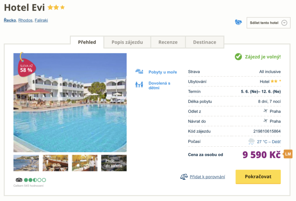Click the green availability checkmark icon

click(239, 57)
